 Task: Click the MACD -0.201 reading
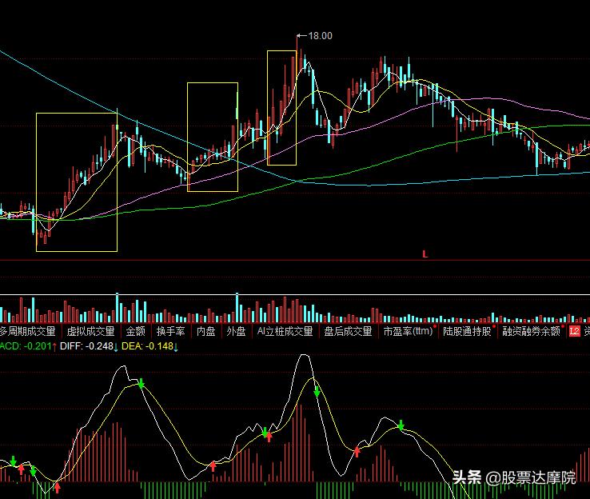point(26,346)
